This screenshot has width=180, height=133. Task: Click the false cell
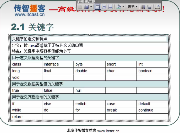tap(58, 90)
